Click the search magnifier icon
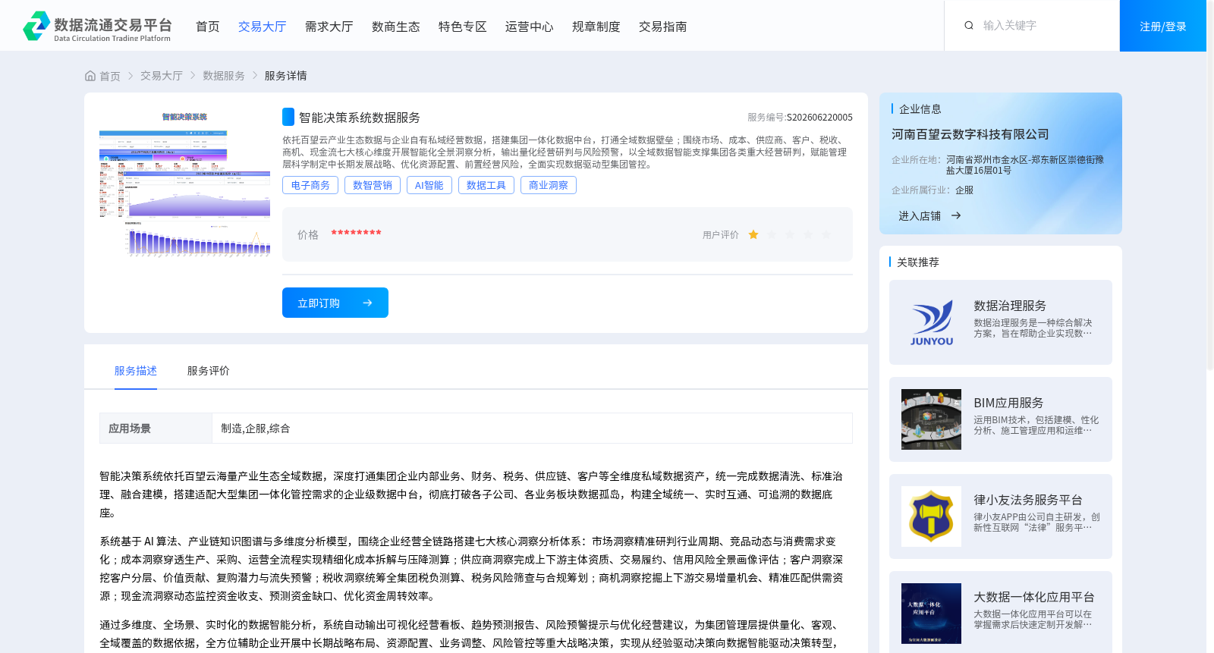 pos(969,26)
